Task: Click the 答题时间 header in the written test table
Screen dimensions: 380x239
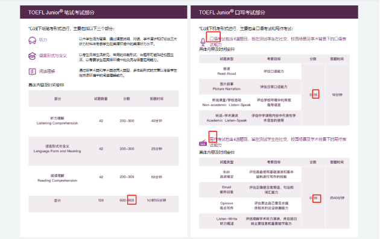Action: click(x=157, y=99)
